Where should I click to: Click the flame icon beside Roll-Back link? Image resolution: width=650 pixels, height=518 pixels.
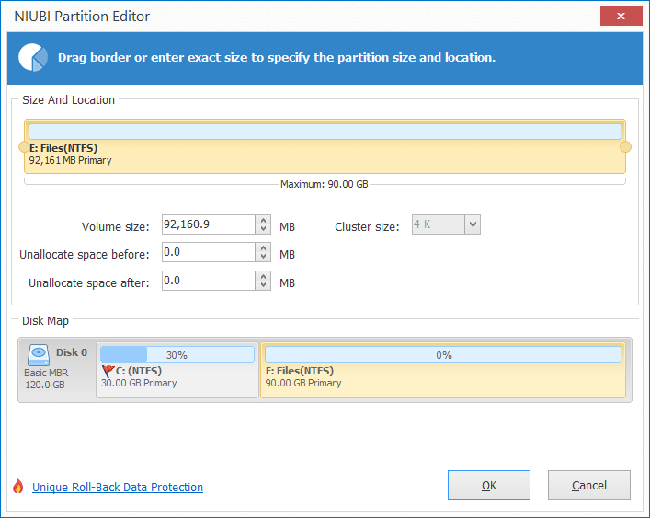(x=17, y=486)
